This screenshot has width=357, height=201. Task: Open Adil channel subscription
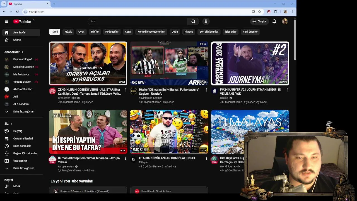pos(21,97)
